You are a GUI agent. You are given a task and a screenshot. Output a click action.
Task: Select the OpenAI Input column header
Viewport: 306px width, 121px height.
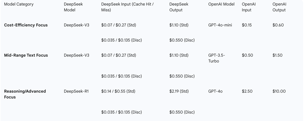(x=249, y=7)
